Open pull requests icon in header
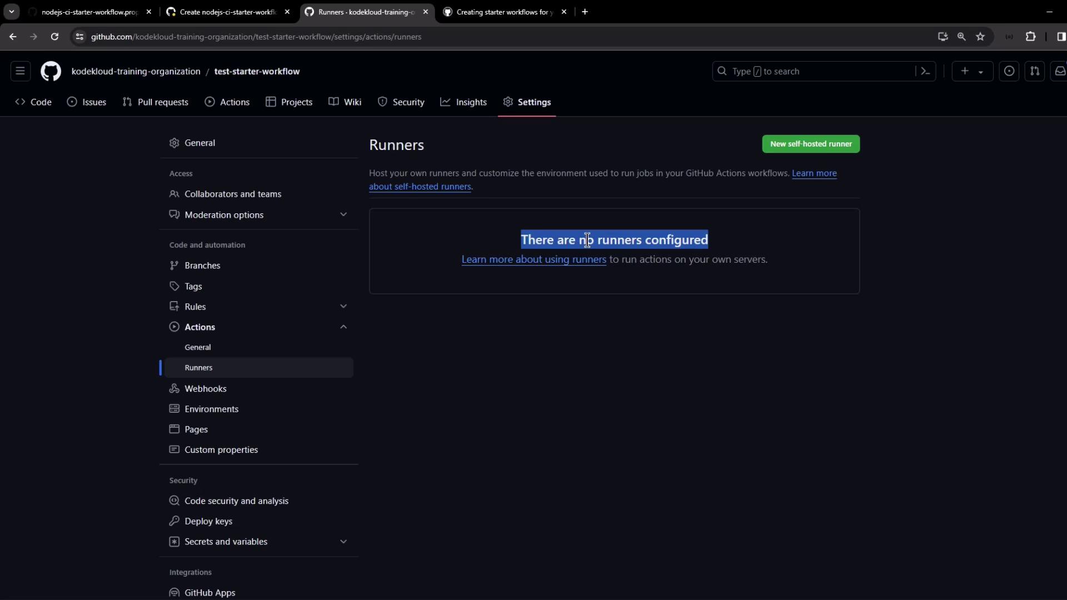The width and height of the screenshot is (1067, 600). (1034, 71)
